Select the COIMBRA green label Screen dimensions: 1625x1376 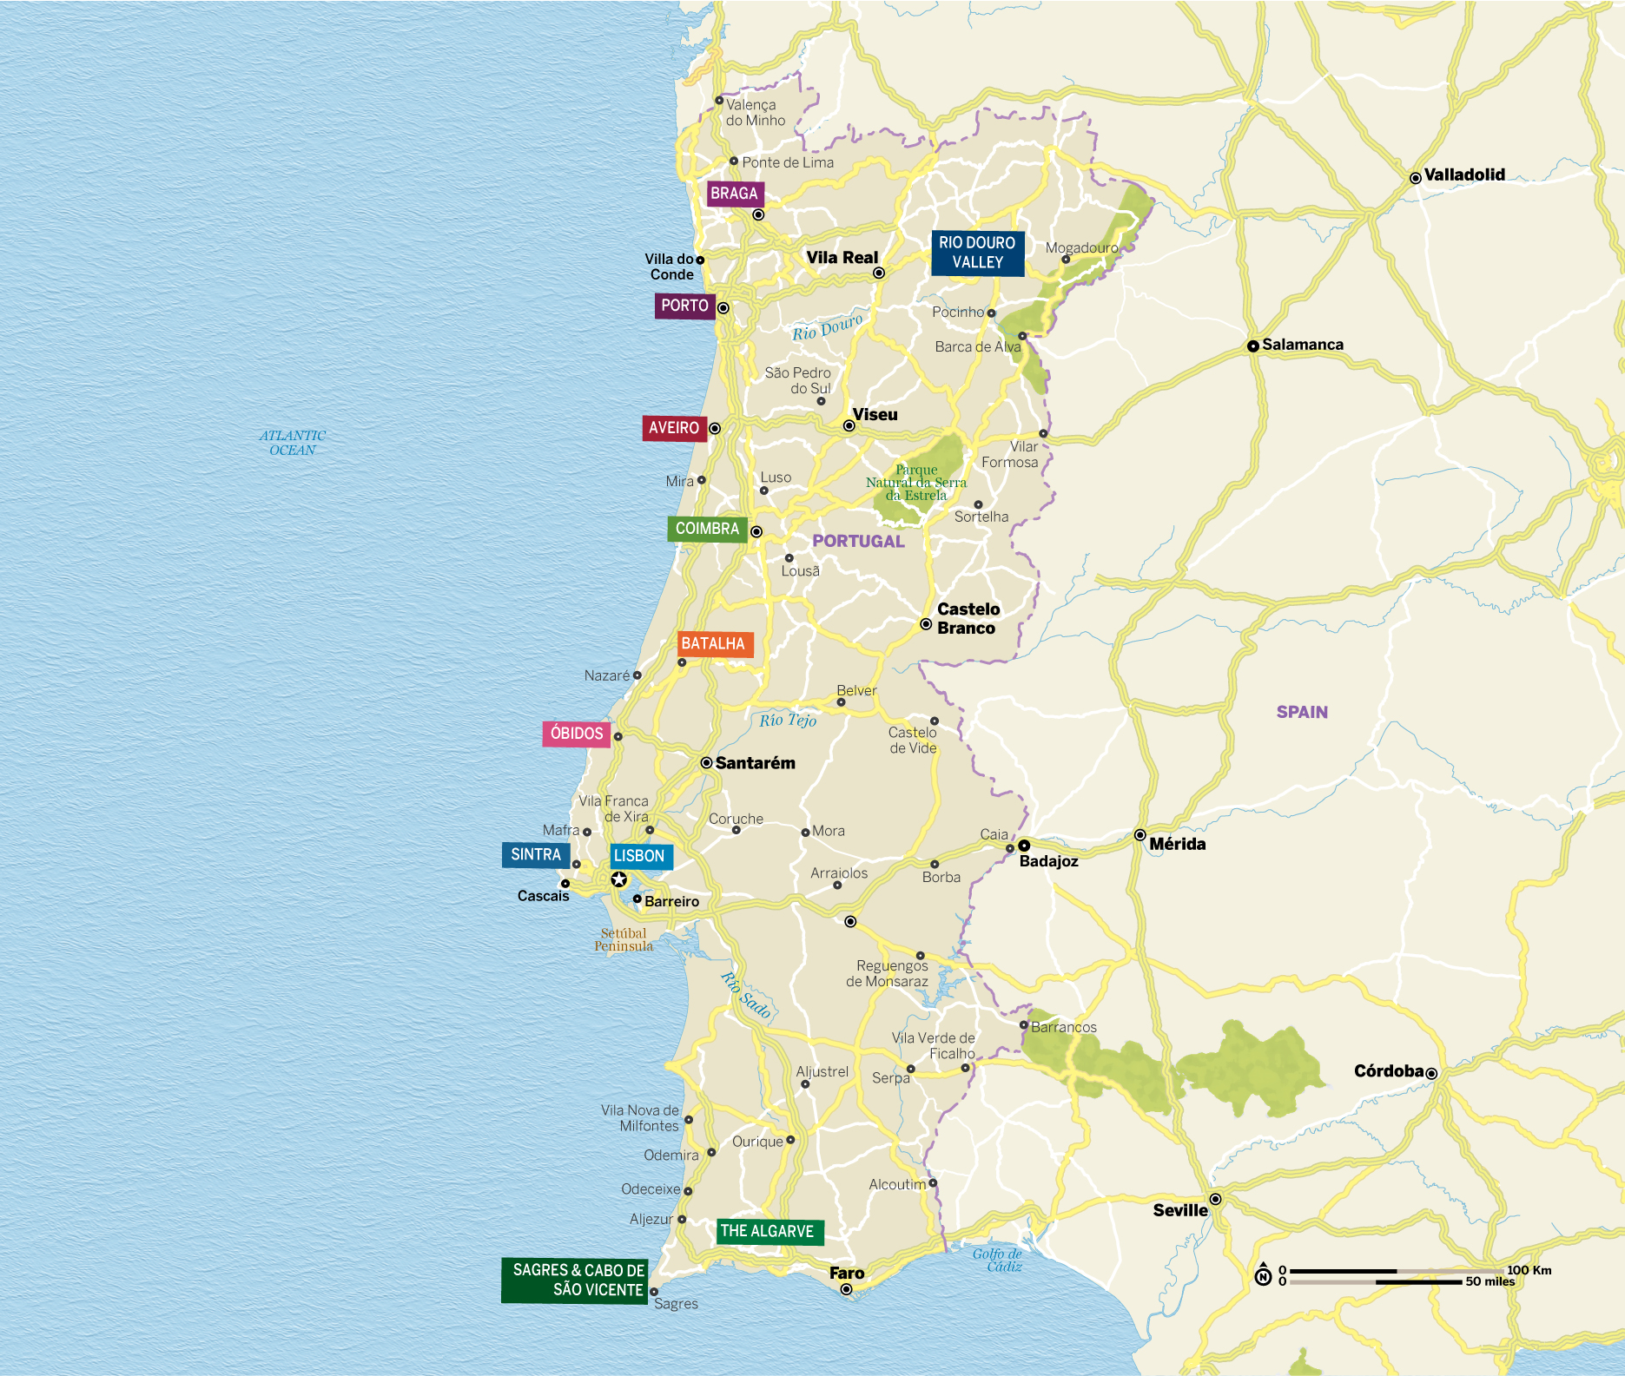tap(707, 529)
